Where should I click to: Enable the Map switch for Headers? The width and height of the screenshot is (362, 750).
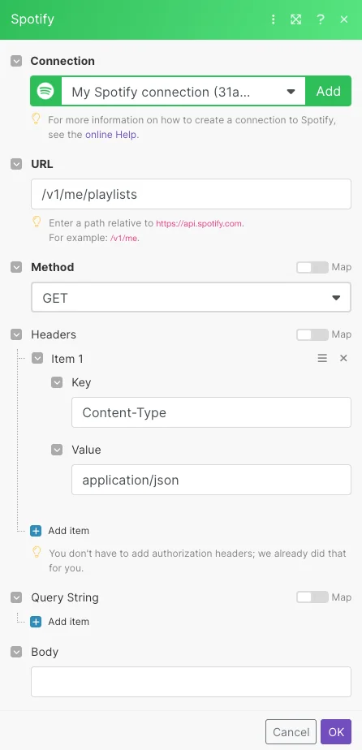(312, 334)
